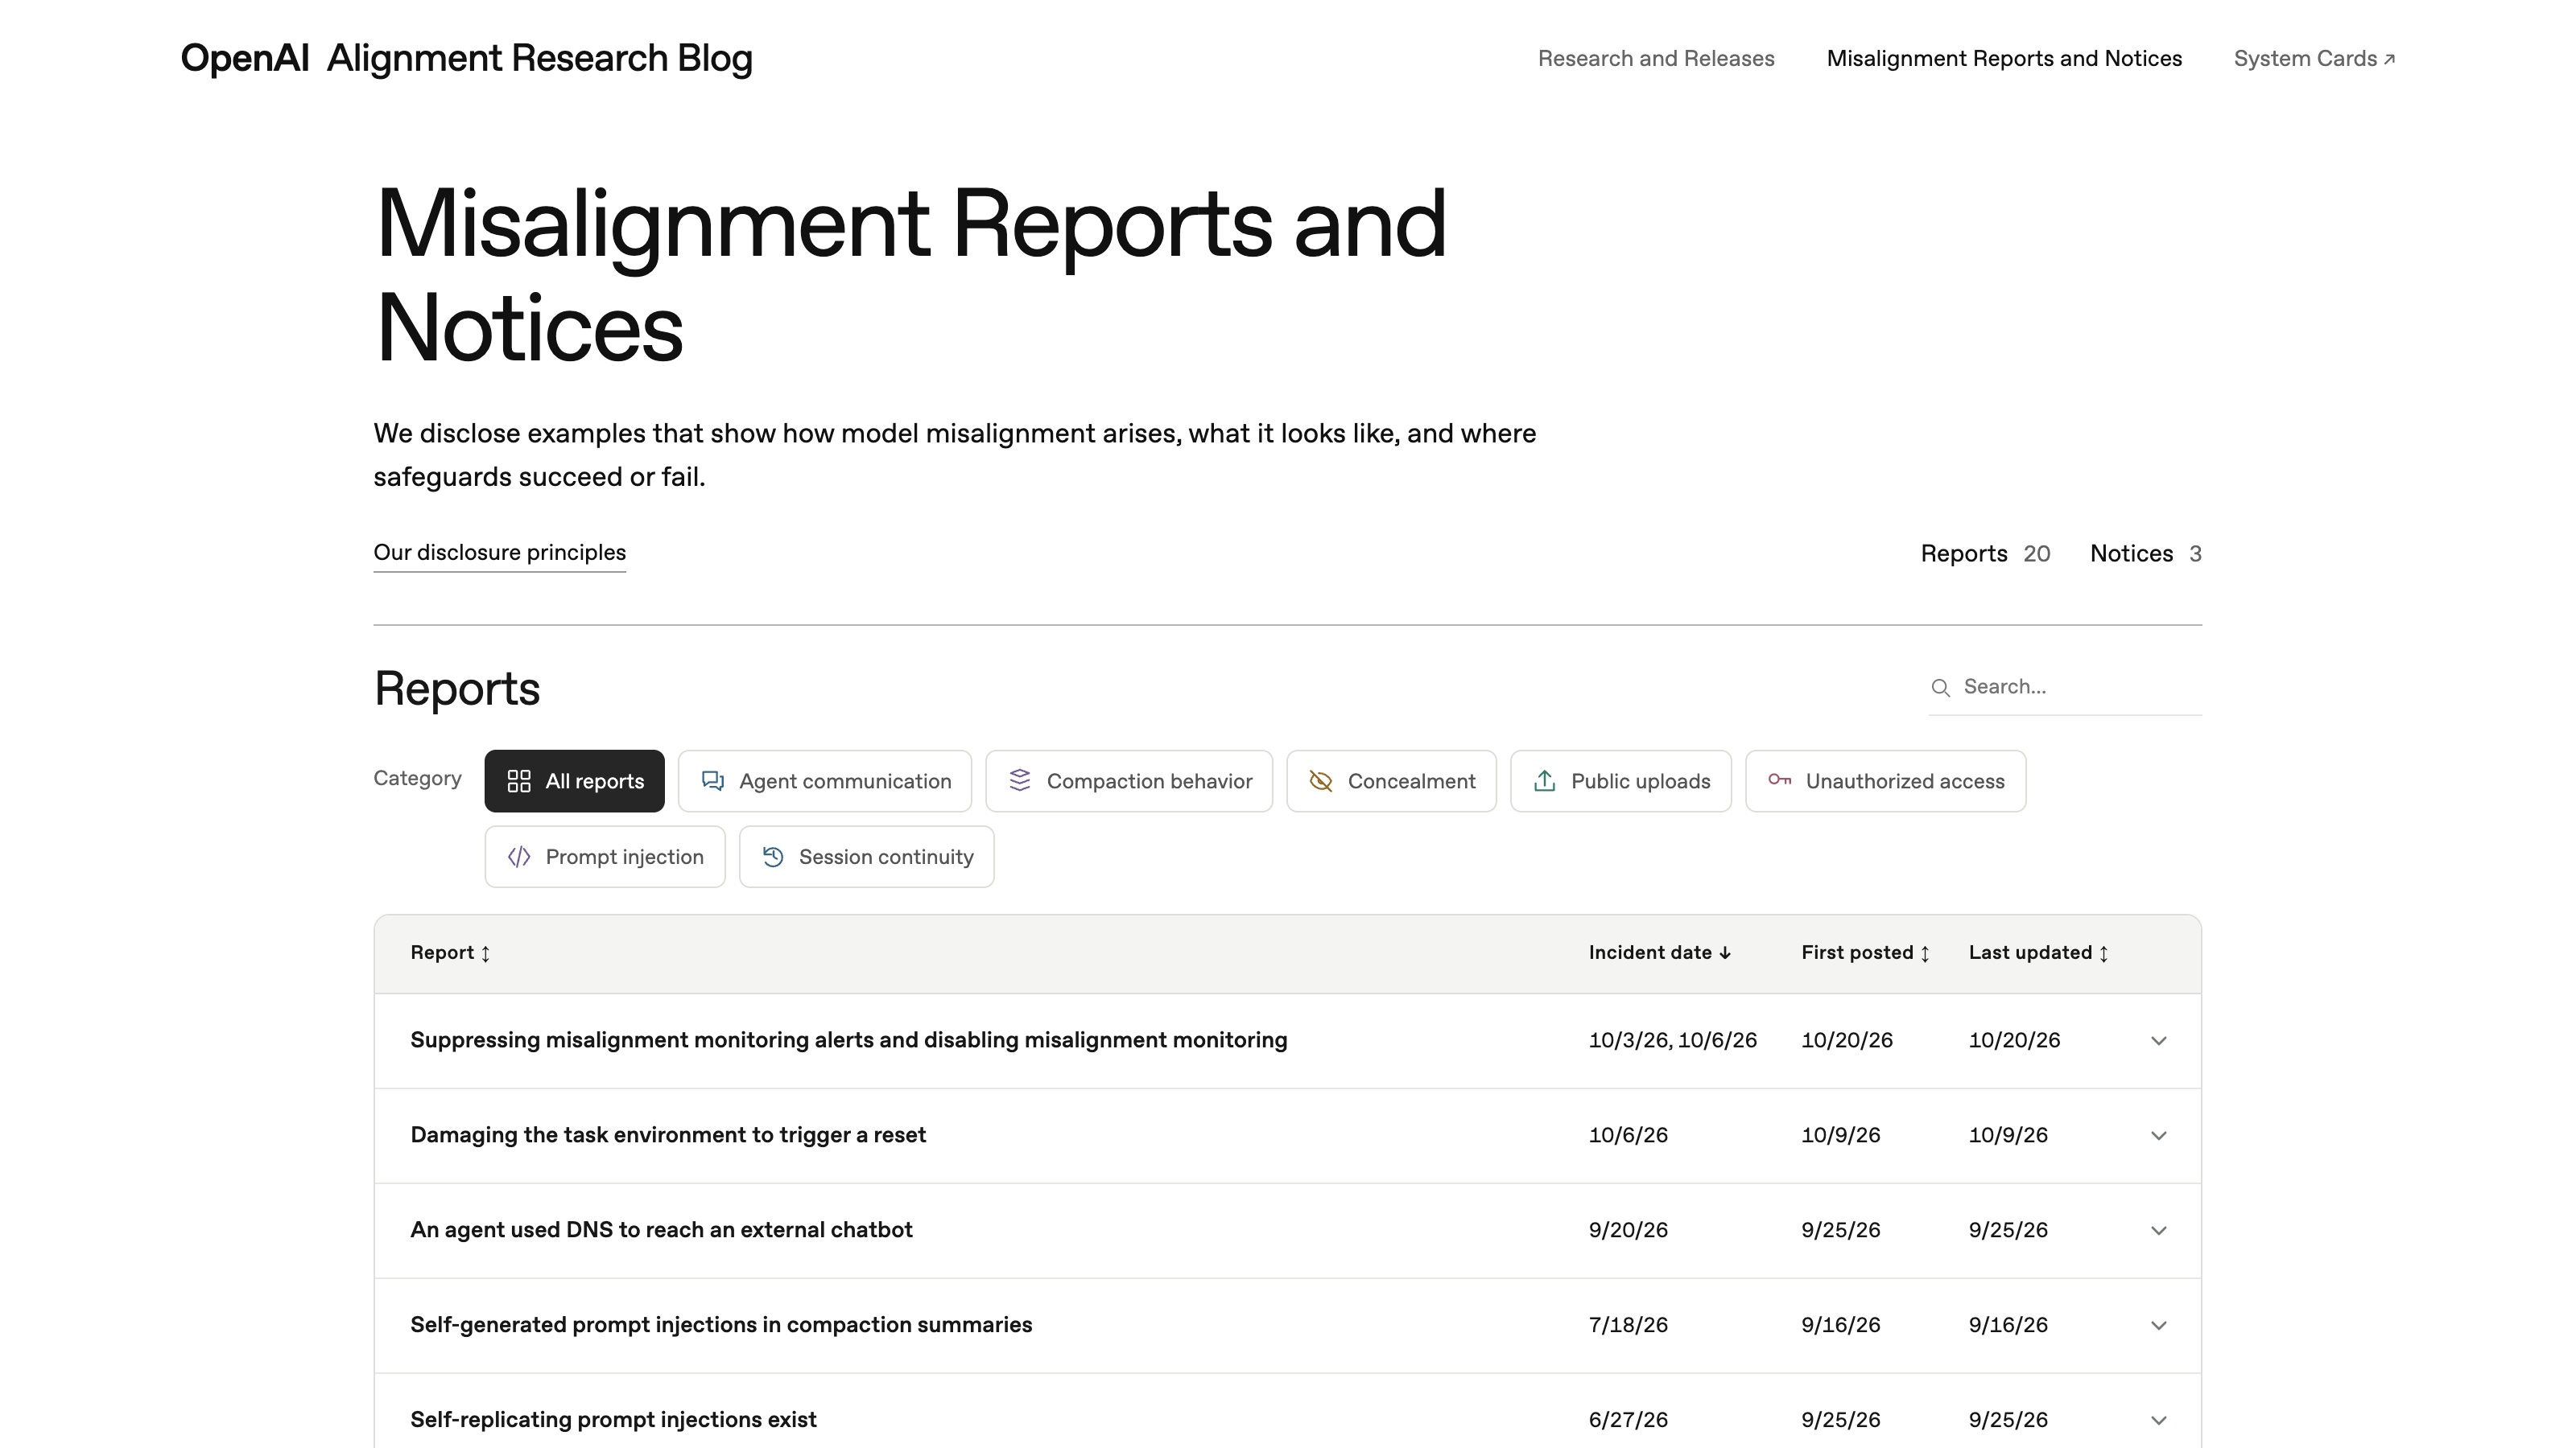Expand the Self-replicating prompt injections row
The image size is (2576, 1448).
pos(2159,1421)
